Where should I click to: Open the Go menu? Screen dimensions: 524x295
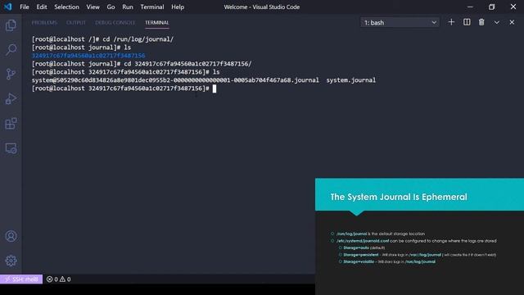tap(111, 7)
